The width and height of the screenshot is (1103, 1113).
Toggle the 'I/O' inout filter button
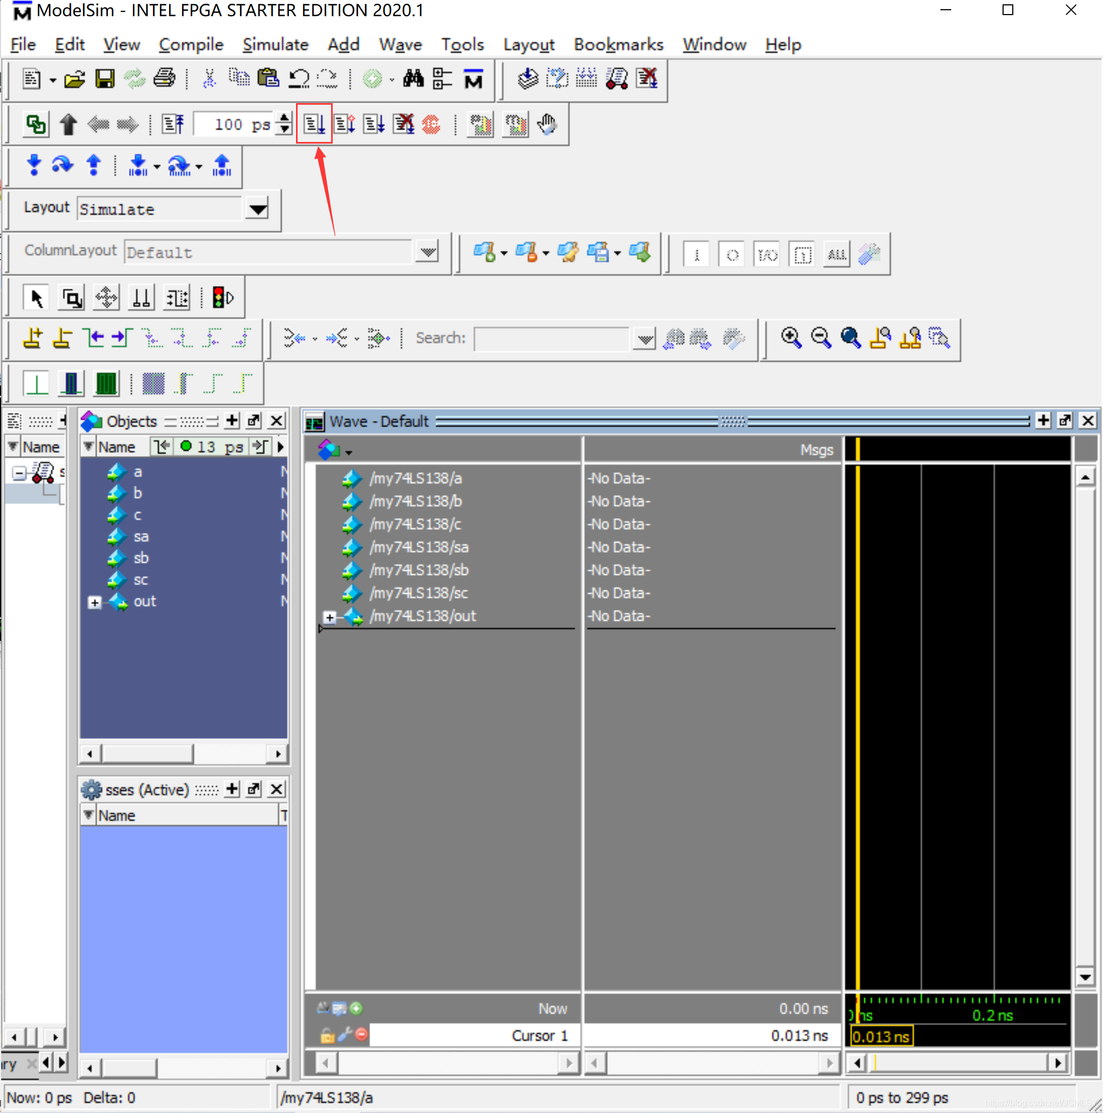767,254
